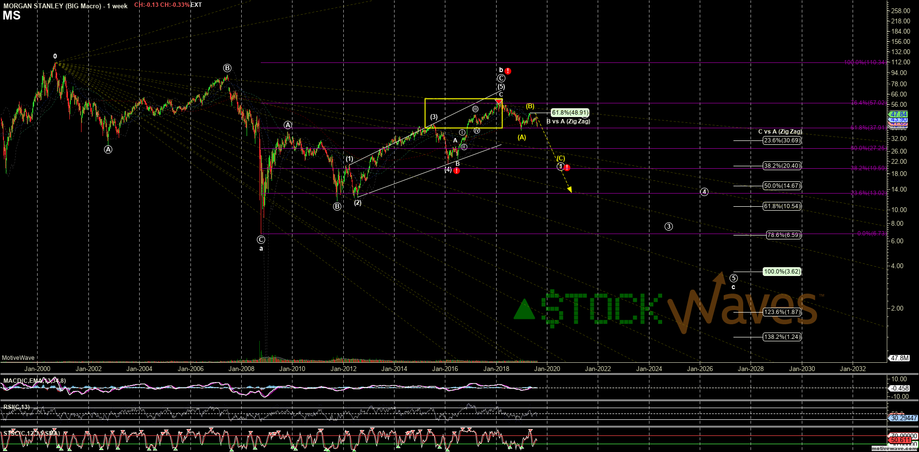Click the green 47.84 price tag
The height and width of the screenshot is (452, 919).
(x=898, y=114)
